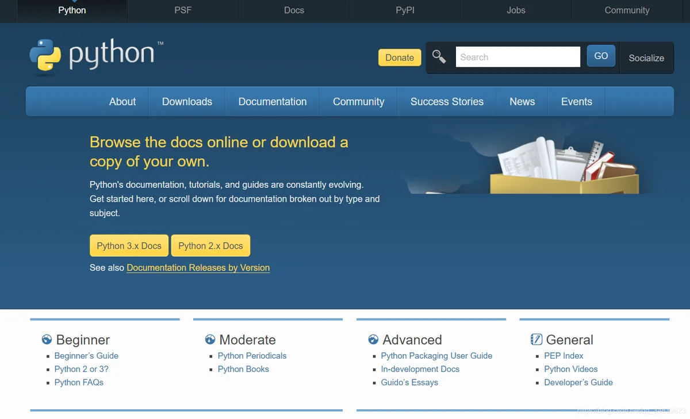Image resolution: width=690 pixels, height=419 pixels.
Task: Click the magnifying glass search icon
Action: 439,56
